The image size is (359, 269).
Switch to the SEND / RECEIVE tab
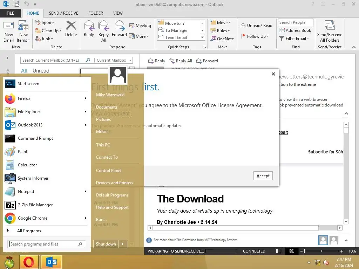[x=63, y=13]
